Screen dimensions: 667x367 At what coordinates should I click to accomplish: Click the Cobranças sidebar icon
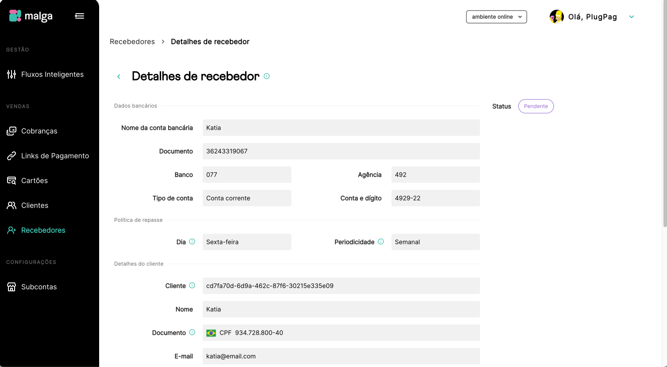coord(12,131)
